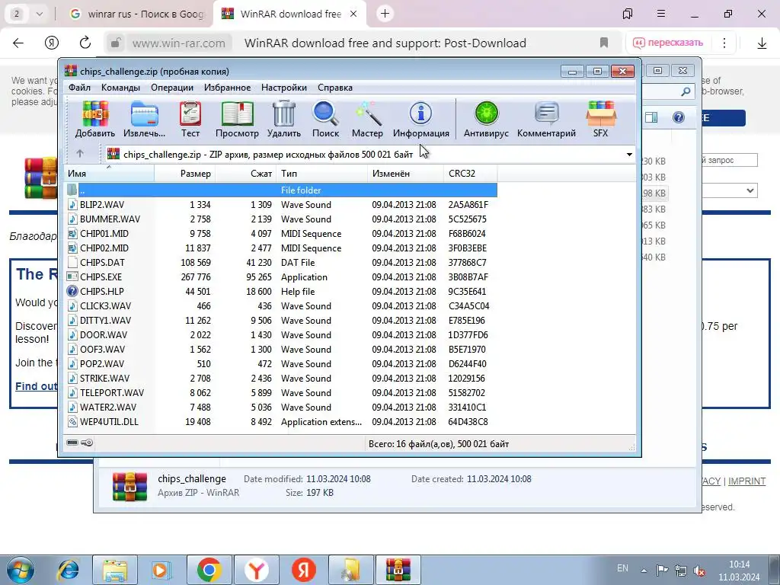Open the Справка menu
This screenshot has width=780, height=585.
point(335,88)
